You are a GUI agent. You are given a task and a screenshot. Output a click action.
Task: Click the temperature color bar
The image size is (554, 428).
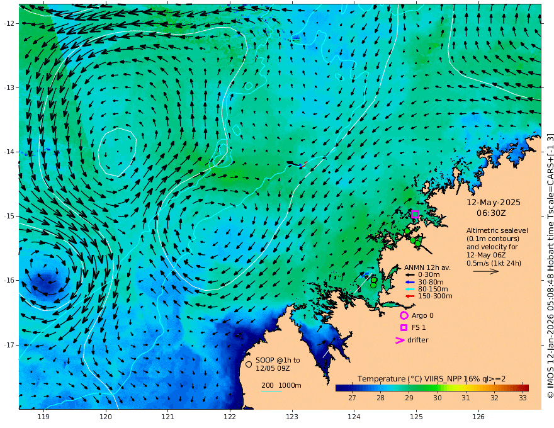[x=432, y=388]
